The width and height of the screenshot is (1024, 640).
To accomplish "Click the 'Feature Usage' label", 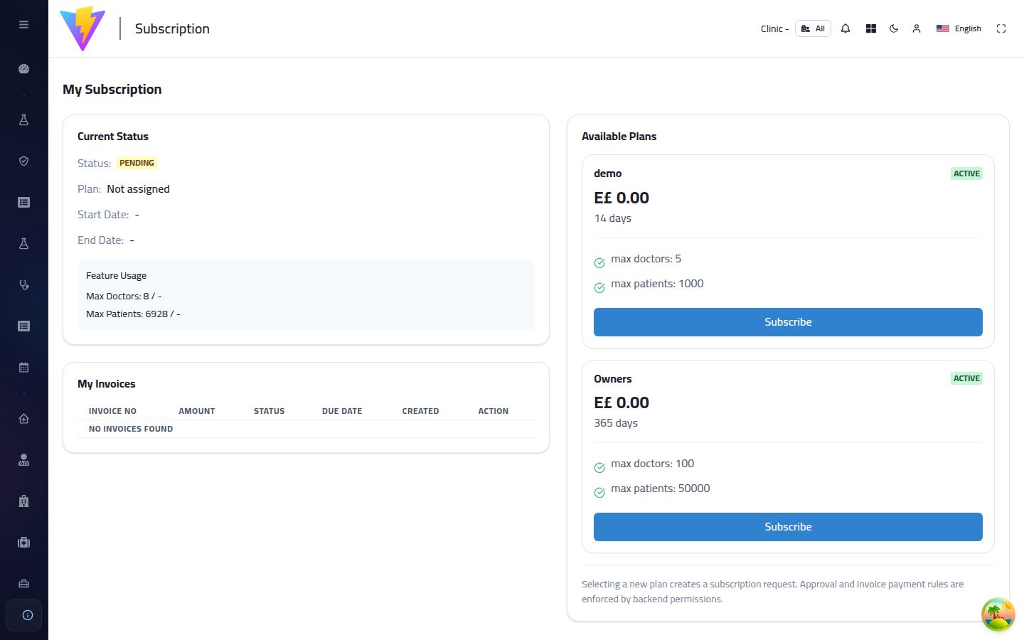I will (x=116, y=276).
